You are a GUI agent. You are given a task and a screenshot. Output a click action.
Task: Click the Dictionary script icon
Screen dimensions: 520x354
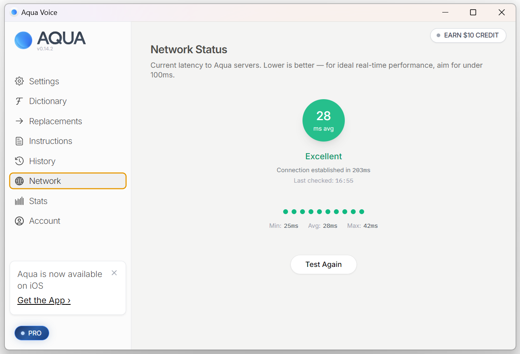coord(19,101)
